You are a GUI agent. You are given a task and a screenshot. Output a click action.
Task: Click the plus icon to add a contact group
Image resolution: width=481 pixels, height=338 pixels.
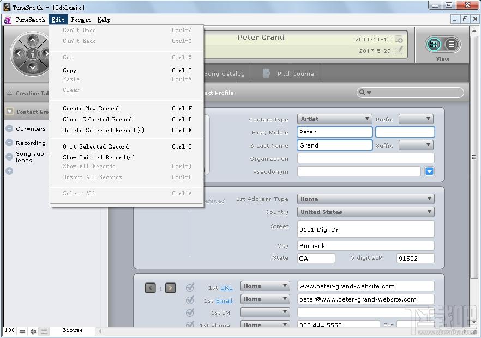(x=9, y=171)
